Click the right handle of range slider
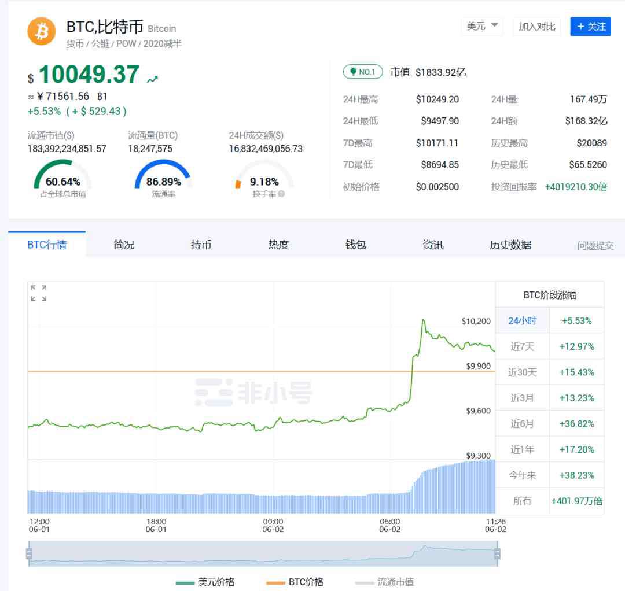 (x=497, y=553)
